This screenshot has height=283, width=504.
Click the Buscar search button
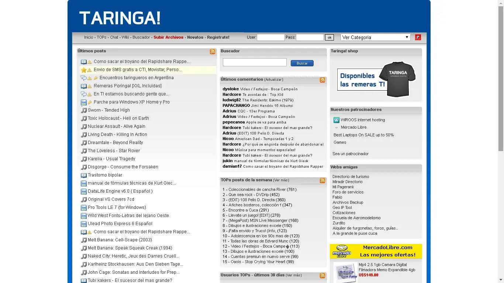pos(302,63)
